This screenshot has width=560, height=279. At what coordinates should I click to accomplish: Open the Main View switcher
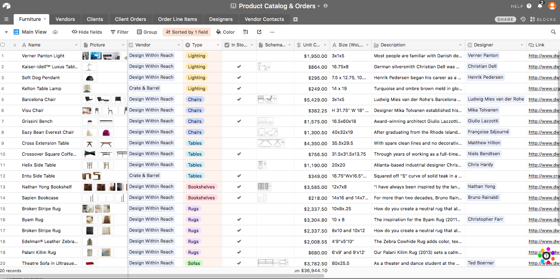click(30, 32)
